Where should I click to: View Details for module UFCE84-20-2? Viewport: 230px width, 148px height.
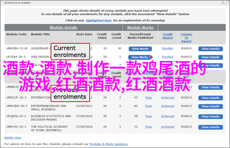tap(210, 57)
